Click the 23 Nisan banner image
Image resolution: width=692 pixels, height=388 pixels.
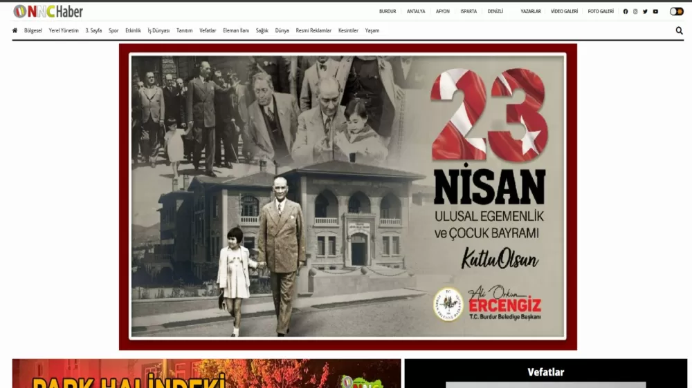point(348,197)
